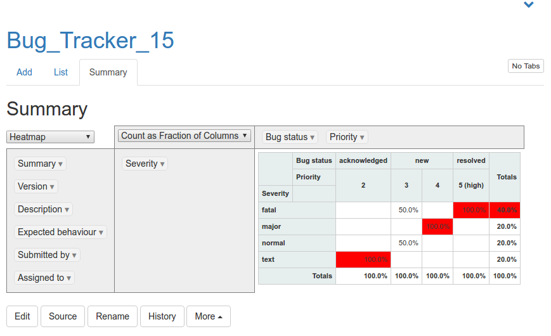Image resolution: width=551 pixels, height=336 pixels.
Task: Open the Submitted by attribute filter
Action: click(75, 255)
